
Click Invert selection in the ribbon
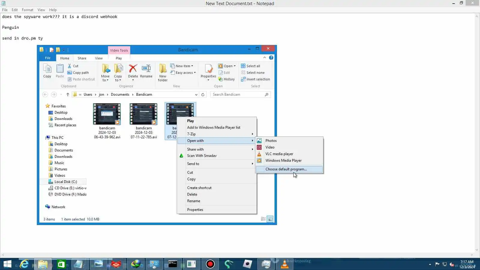tap(255, 79)
